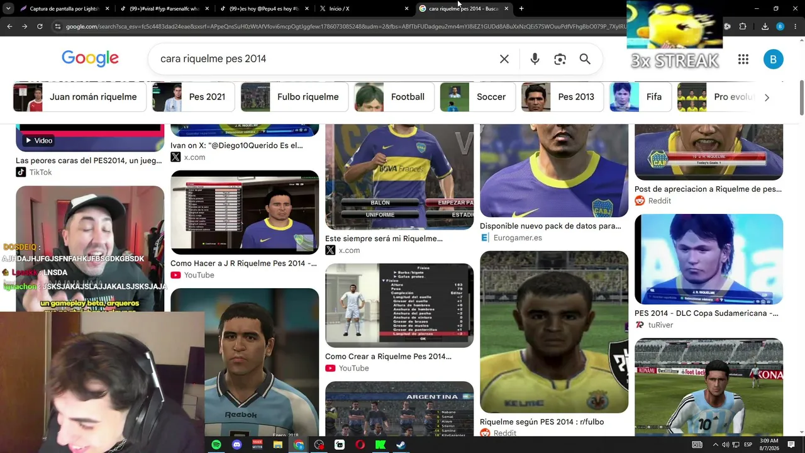Open the yellow Villarreal kit Riquelme image

pyautogui.click(x=554, y=332)
